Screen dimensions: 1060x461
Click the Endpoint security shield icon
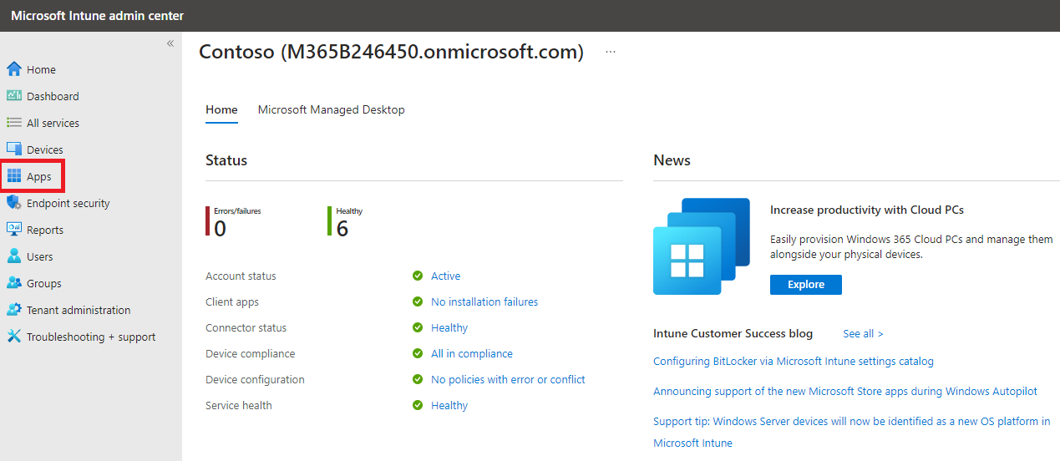[13, 203]
